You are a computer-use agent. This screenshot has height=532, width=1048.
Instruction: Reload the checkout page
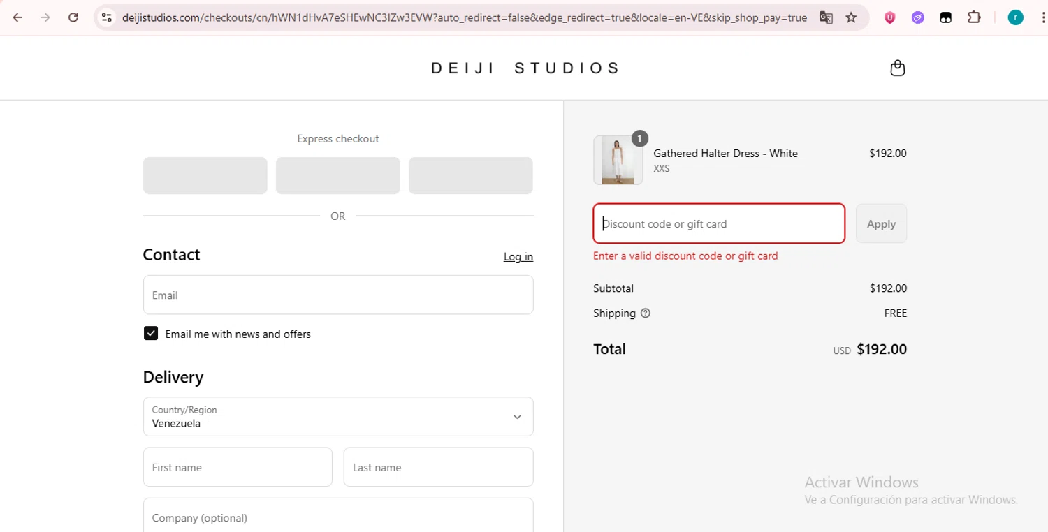pos(73,17)
